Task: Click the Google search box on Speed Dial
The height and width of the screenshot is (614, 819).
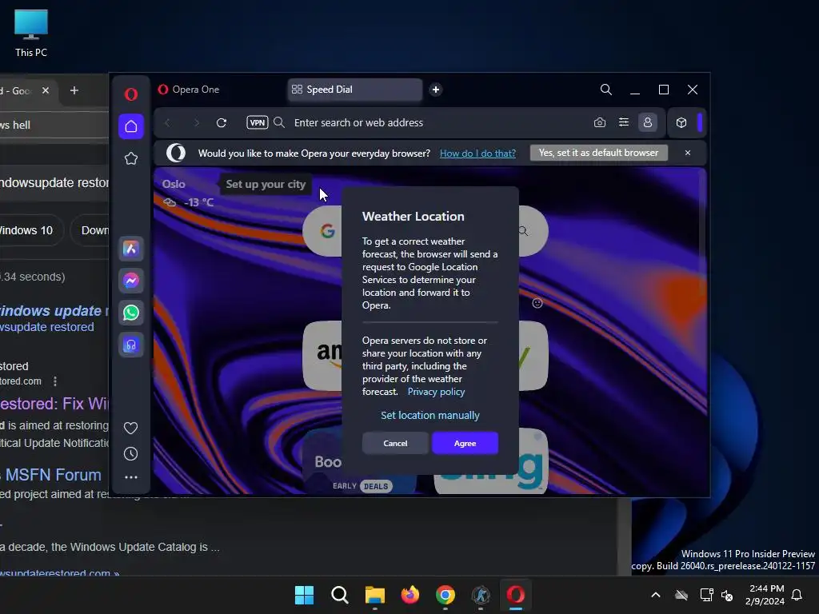Action: (425, 231)
